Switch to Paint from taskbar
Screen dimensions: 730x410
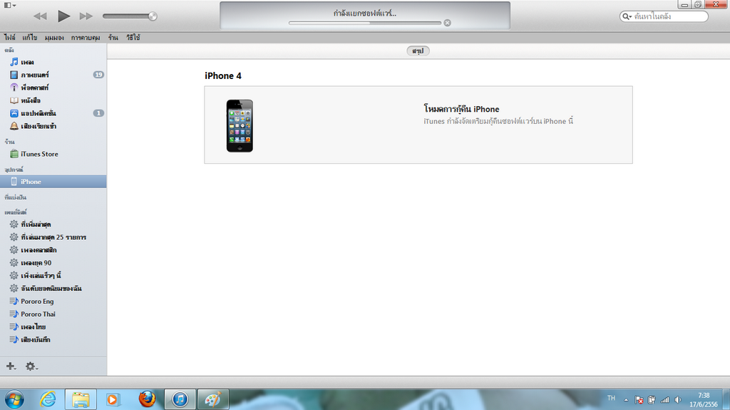(x=212, y=399)
